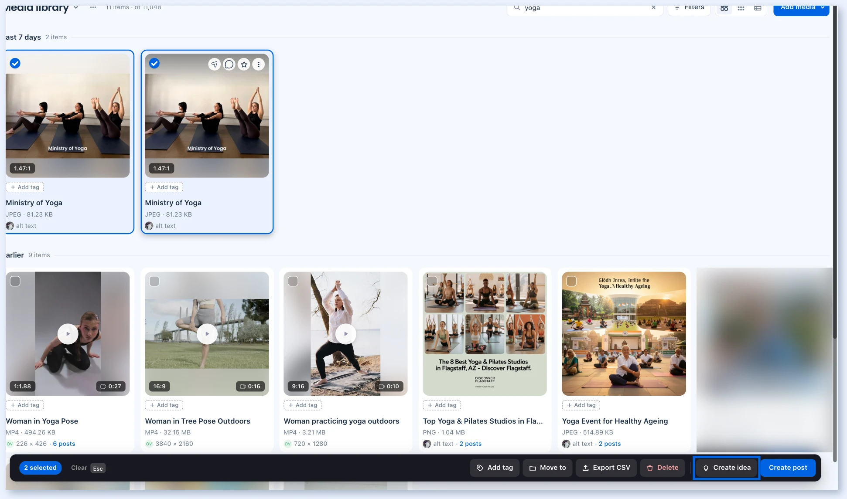Image resolution: width=847 pixels, height=499 pixels.
Task: Play the Woman in Yoga Pose video
Action: (x=68, y=334)
